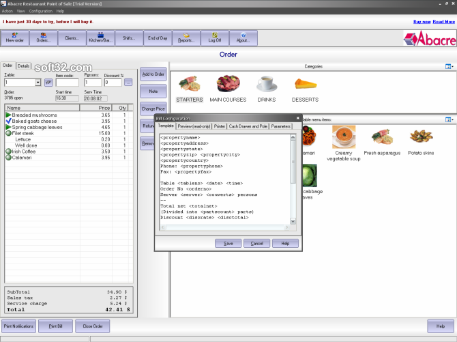
Task: Switch to the Details tab
Action: pos(23,66)
